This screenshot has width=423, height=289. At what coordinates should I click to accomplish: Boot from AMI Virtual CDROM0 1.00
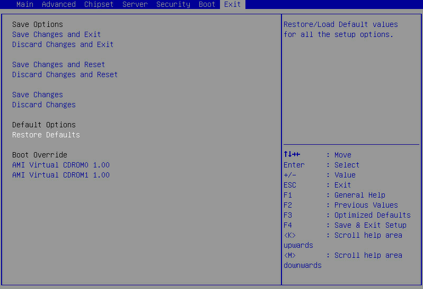tap(61, 165)
